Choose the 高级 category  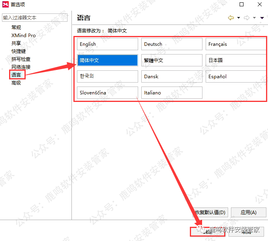tap(16, 83)
